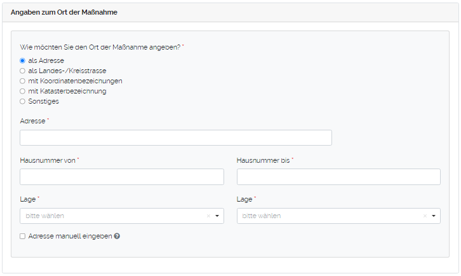Viewport: 461px width, 276px height.
Task: Clear the right Lage selection with x icon
Action: click(424, 216)
